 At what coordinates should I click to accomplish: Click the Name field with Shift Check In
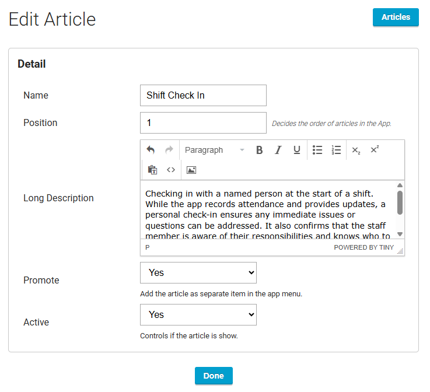tap(203, 96)
